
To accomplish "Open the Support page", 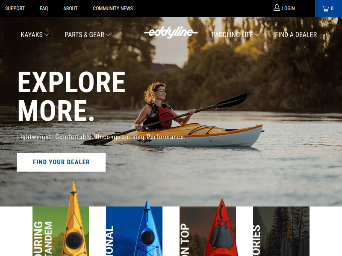I will [x=15, y=9].
